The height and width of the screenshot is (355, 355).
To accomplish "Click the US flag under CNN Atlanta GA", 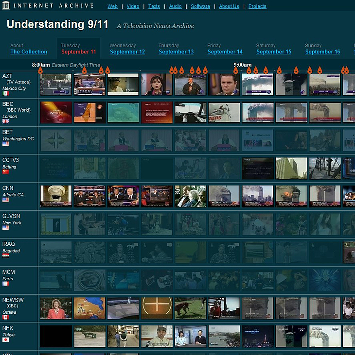I will coord(5,200).
